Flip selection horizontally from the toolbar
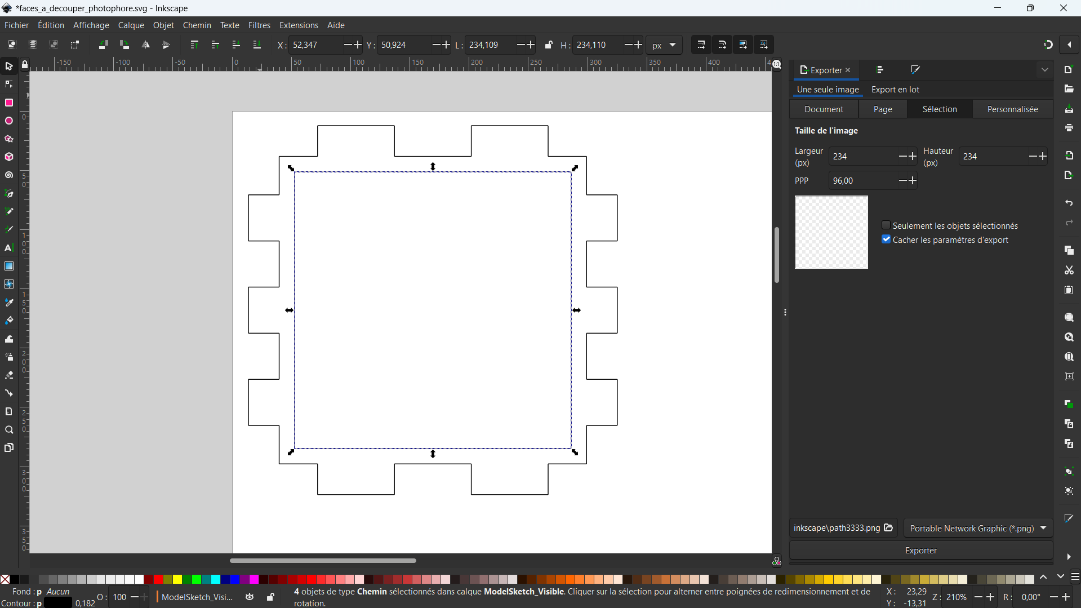Screen dimensions: 1081x608 tap(145, 45)
